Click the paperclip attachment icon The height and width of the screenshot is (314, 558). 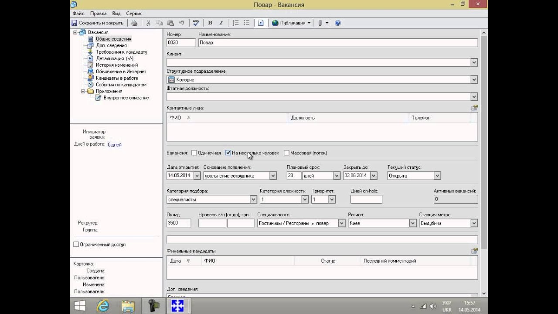(x=320, y=23)
